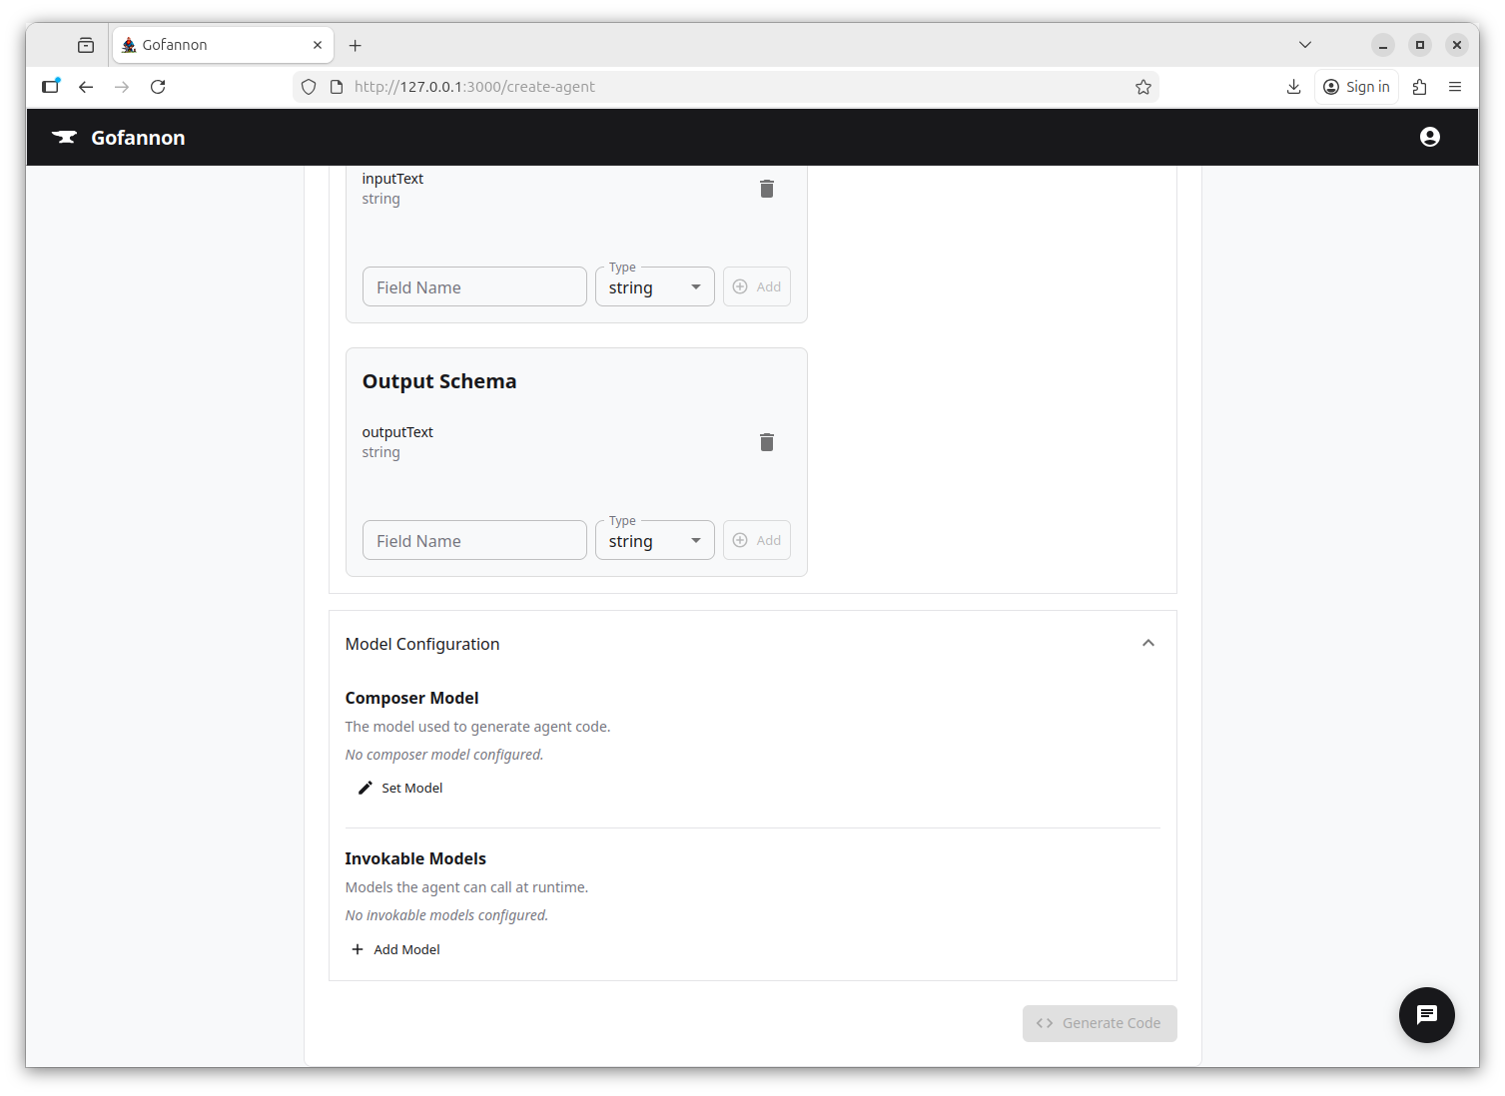Open the user account profile icon
This screenshot has width=1505, height=1096.
click(x=1429, y=137)
